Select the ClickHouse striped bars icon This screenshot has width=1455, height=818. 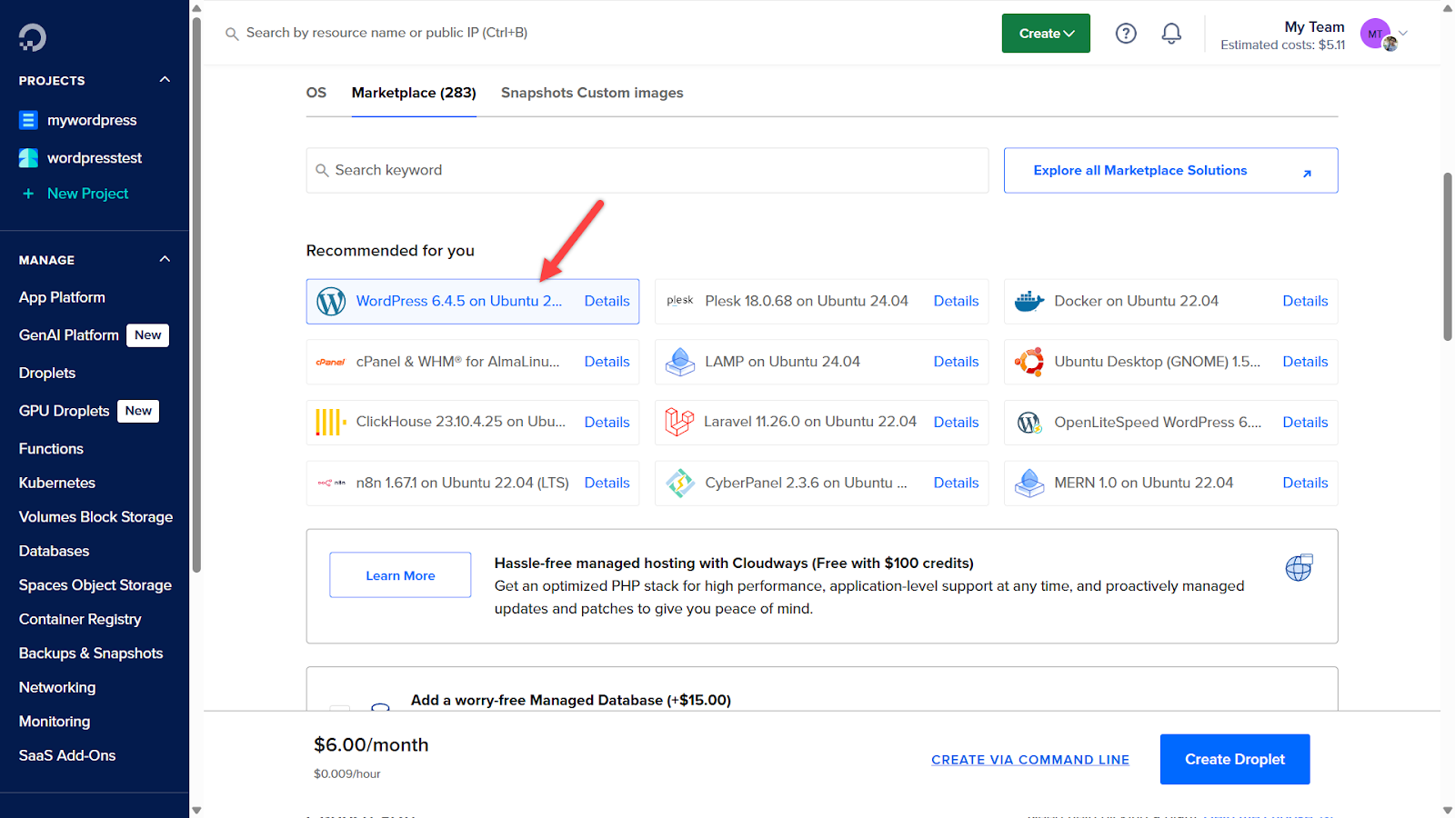(330, 422)
